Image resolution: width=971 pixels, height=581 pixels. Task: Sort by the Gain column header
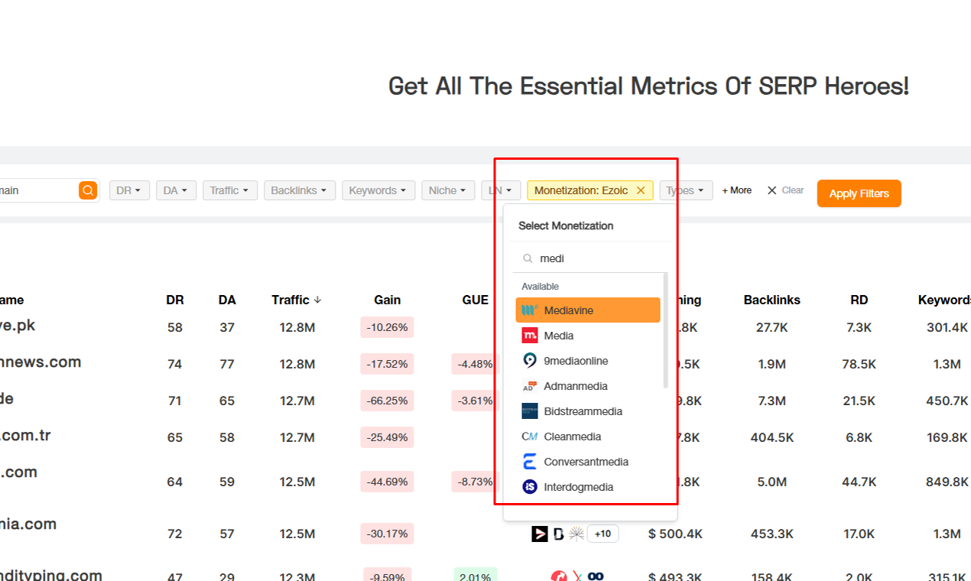click(388, 300)
